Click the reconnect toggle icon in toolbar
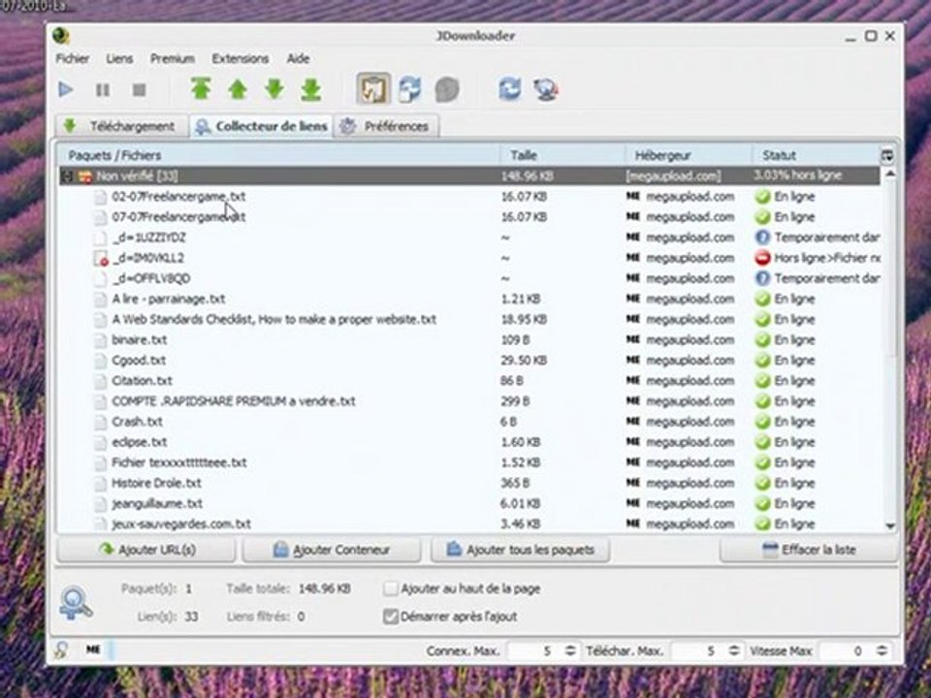Viewport: 931px width, 698px height. coord(409,89)
